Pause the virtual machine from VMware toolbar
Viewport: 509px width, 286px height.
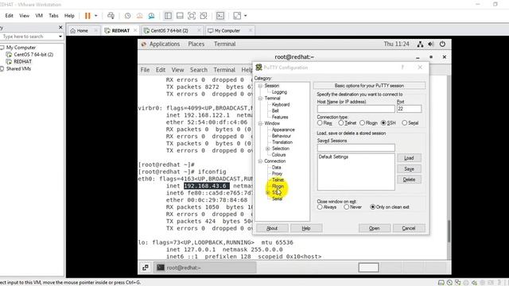pyautogui.click(x=87, y=16)
